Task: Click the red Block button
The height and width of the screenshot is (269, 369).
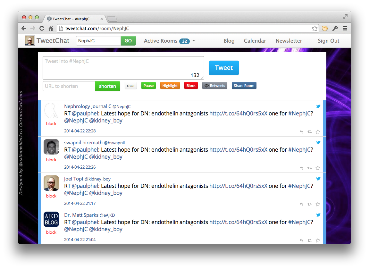Action: (191, 86)
